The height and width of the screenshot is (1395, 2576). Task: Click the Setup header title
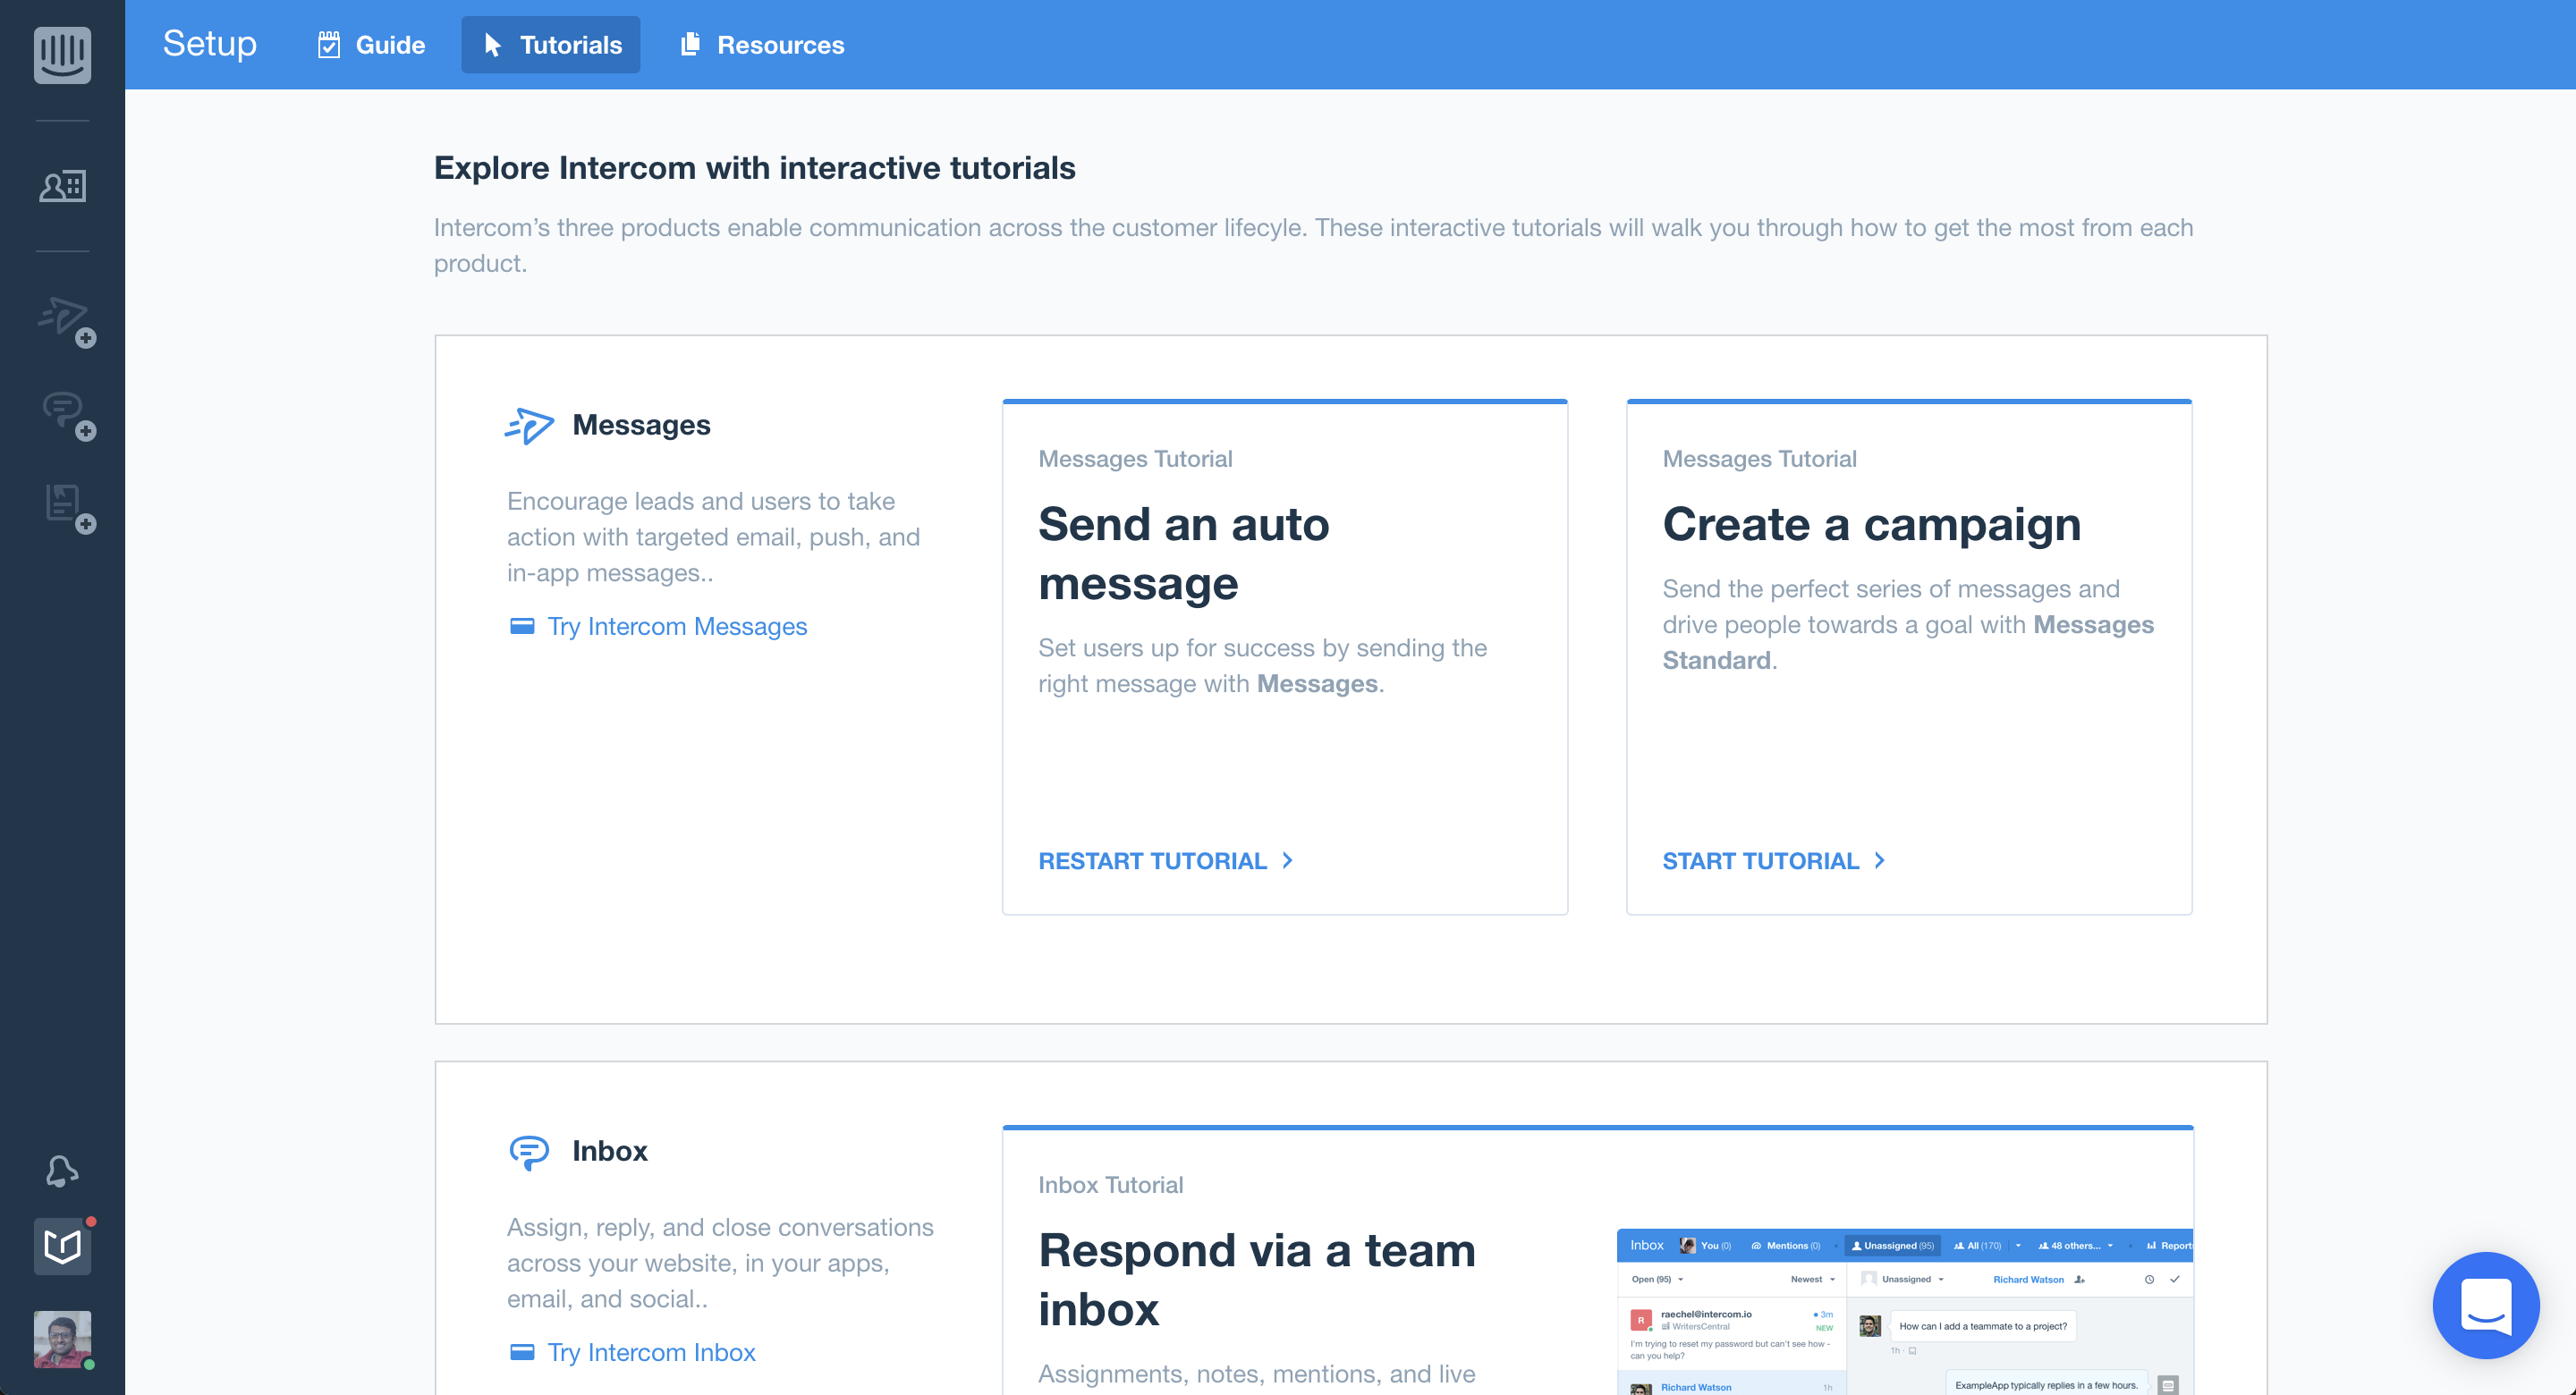[210, 44]
